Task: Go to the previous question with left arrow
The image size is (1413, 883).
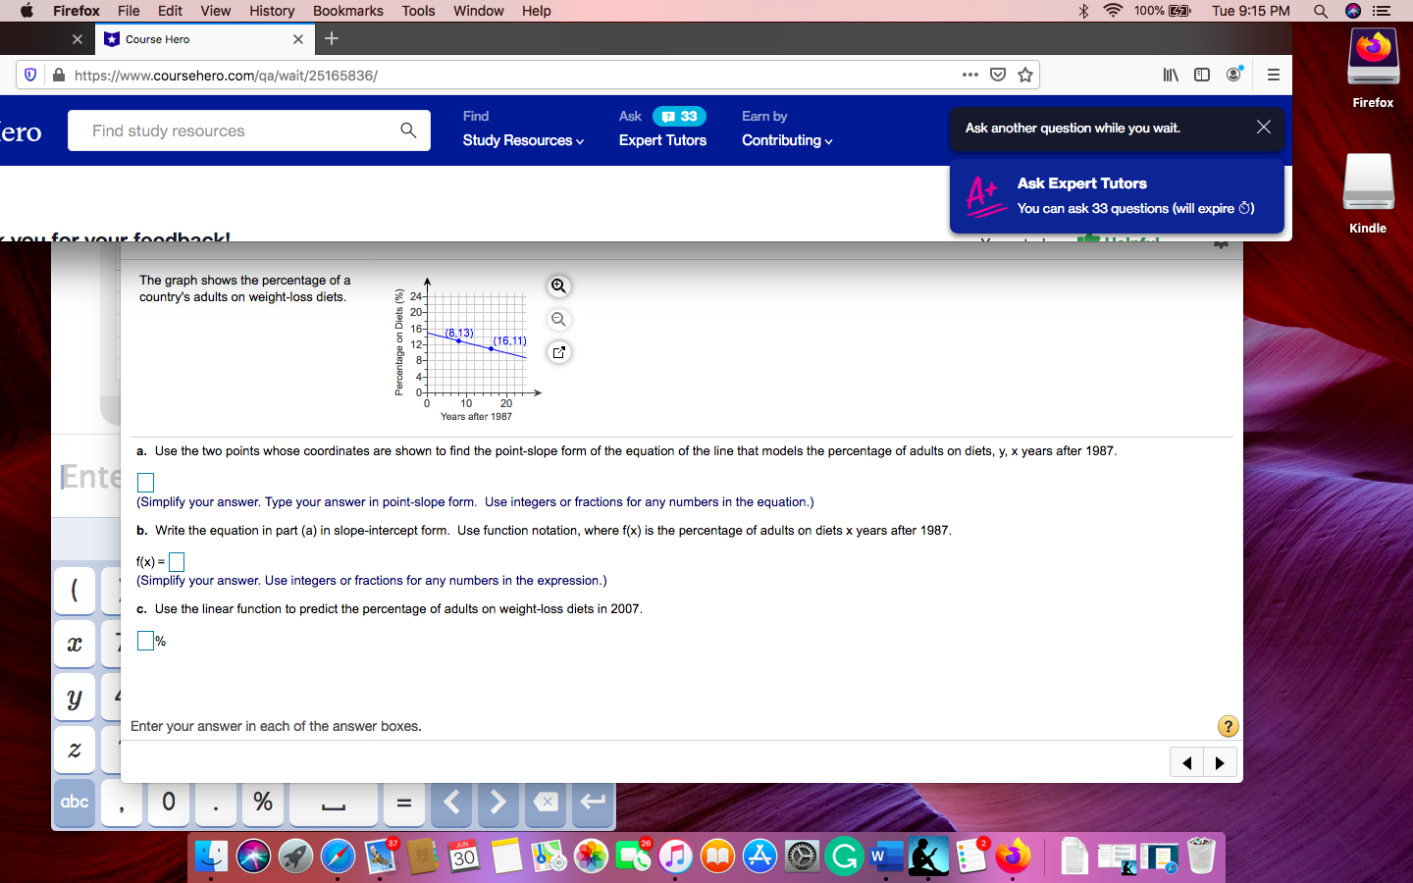Action: pos(1187,762)
